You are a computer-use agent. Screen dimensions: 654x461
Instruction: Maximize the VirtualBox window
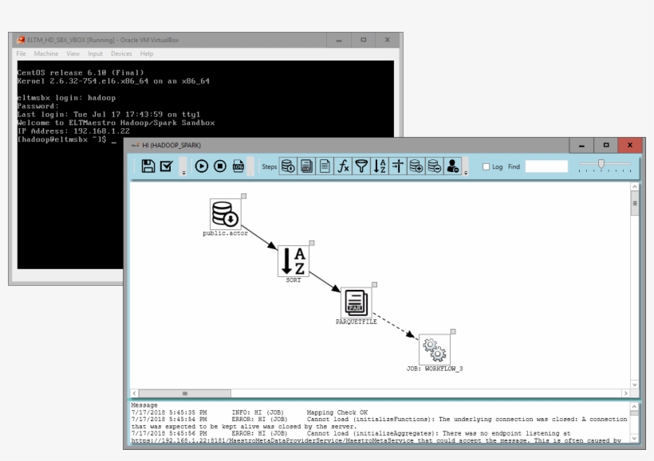pos(363,40)
